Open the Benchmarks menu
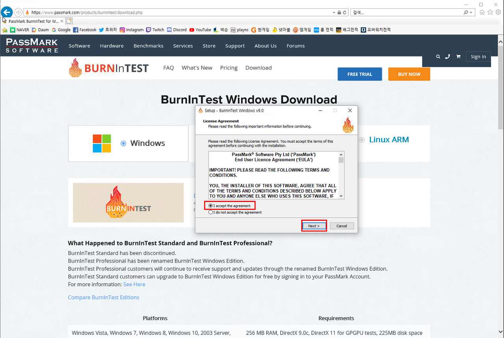 [x=148, y=46]
